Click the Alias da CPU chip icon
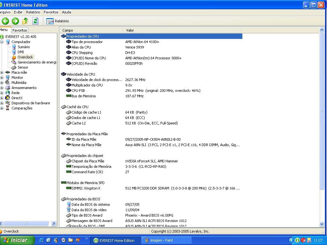This screenshot has height=245, width=327. [69, 47]
